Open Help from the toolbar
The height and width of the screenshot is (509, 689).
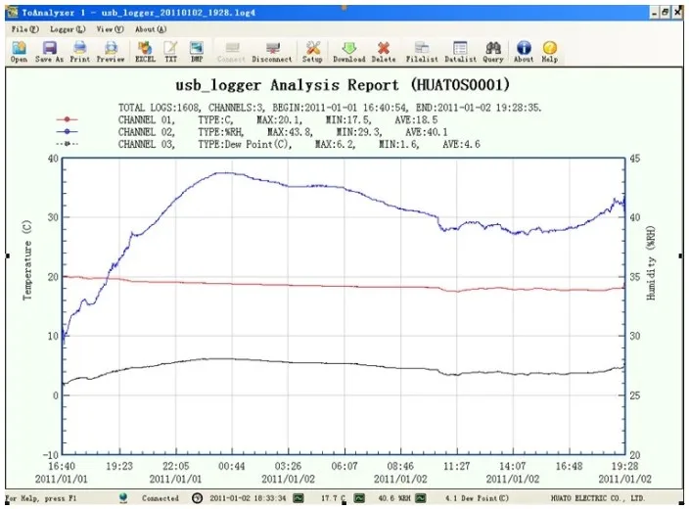click(549, 49)
